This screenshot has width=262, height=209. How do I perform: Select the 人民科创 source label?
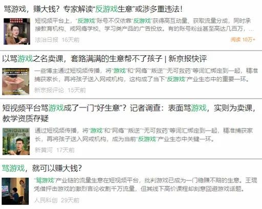[x=46, y=200]
